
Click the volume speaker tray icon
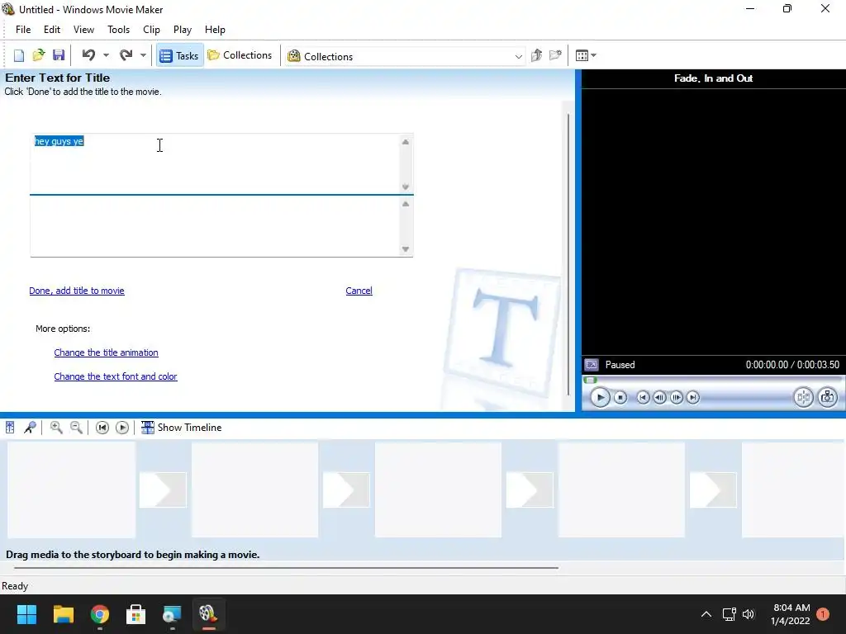[x=749, y=614]
